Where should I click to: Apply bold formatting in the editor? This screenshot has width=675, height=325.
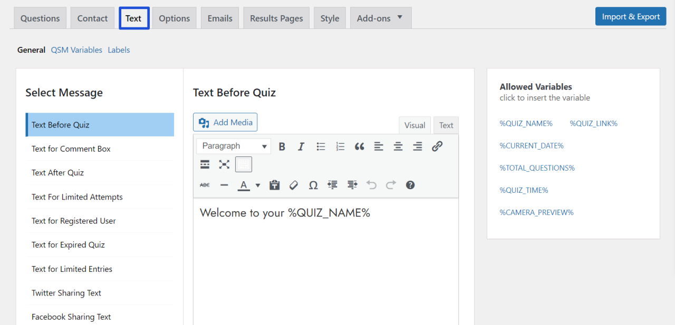pyautogui.click(x=282, y=146)
